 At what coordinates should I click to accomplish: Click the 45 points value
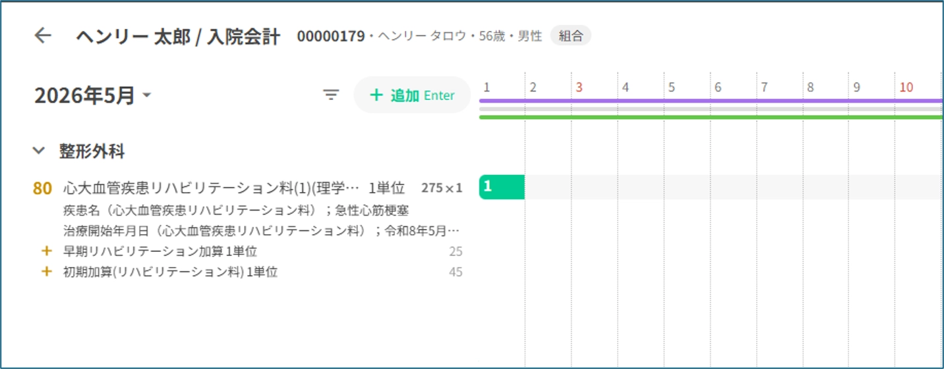click(456, 272)
